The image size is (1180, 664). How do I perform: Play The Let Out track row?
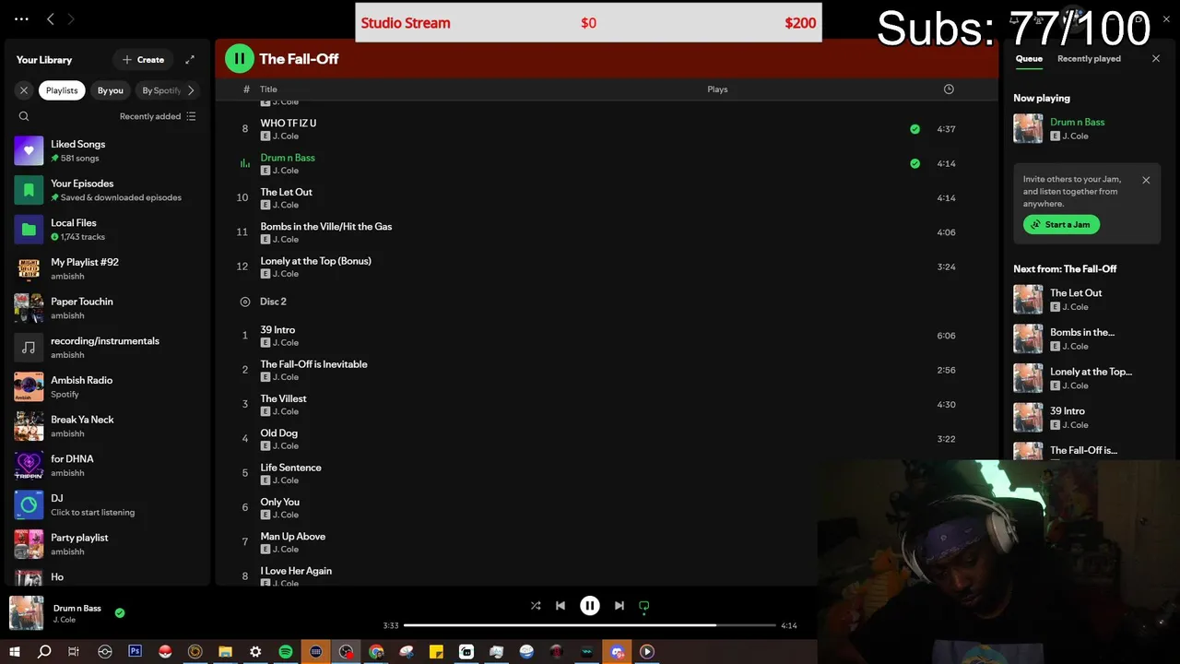point(607,198)
